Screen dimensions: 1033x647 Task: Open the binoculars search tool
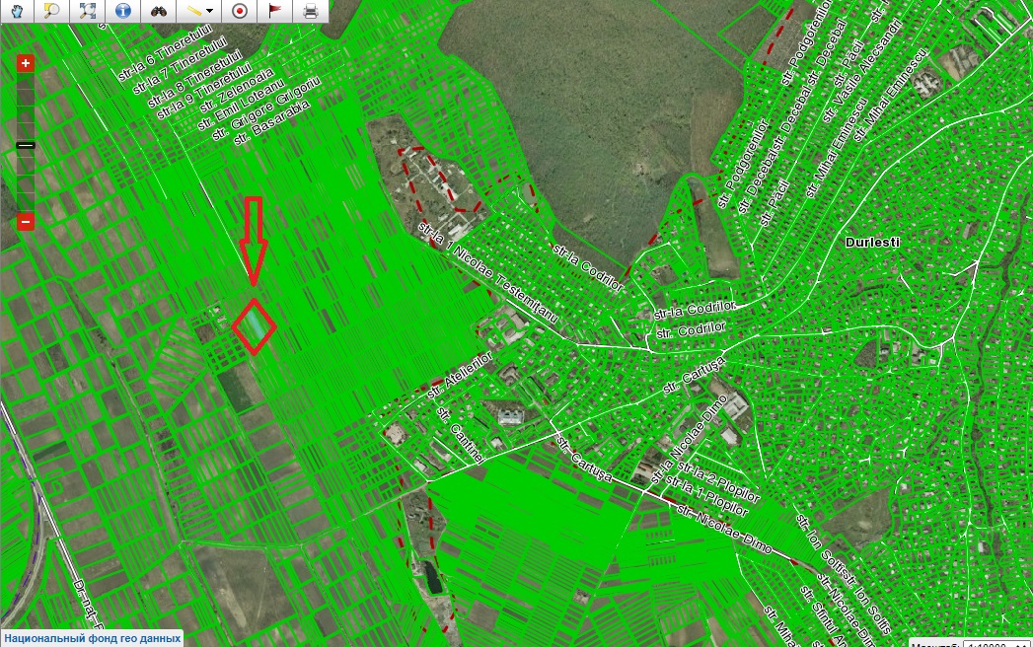click(x=158, y=12)
